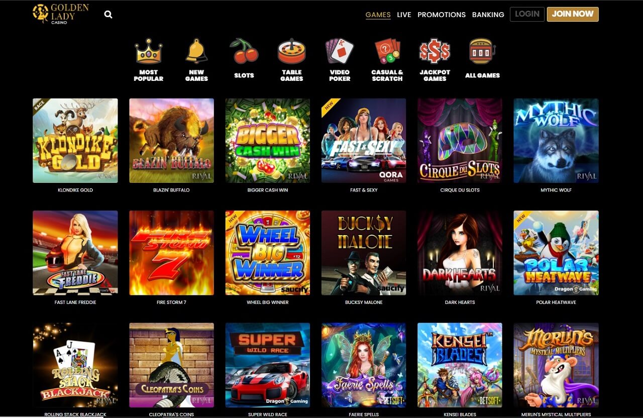Launch the Klondike Gold game thumbnail
This screenshot has width=643, height=418.
[x=75, y=141]
